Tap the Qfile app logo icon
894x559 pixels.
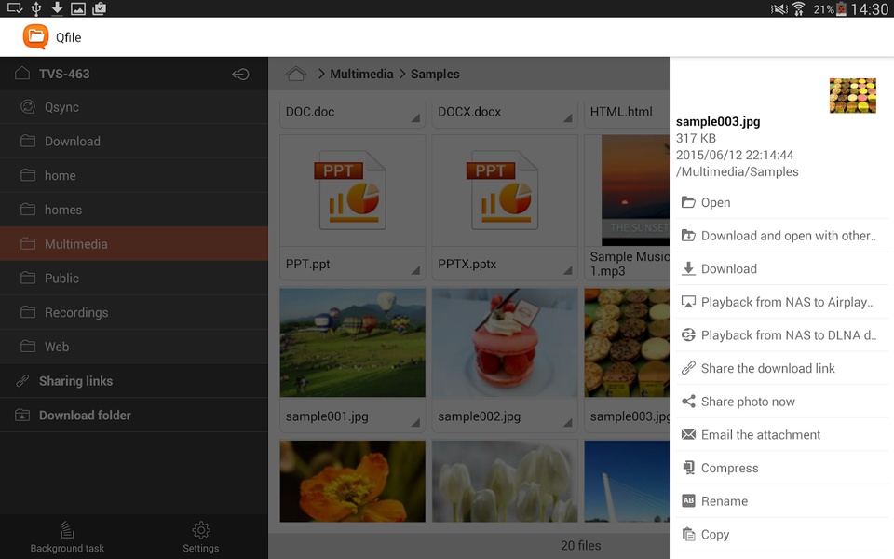pos(35,37)
